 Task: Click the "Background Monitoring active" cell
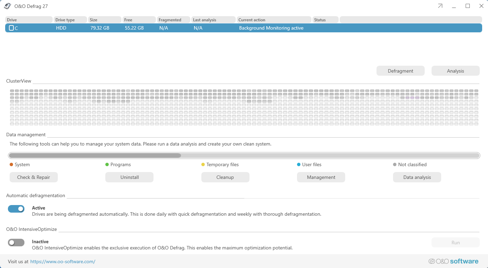(271, 28)
